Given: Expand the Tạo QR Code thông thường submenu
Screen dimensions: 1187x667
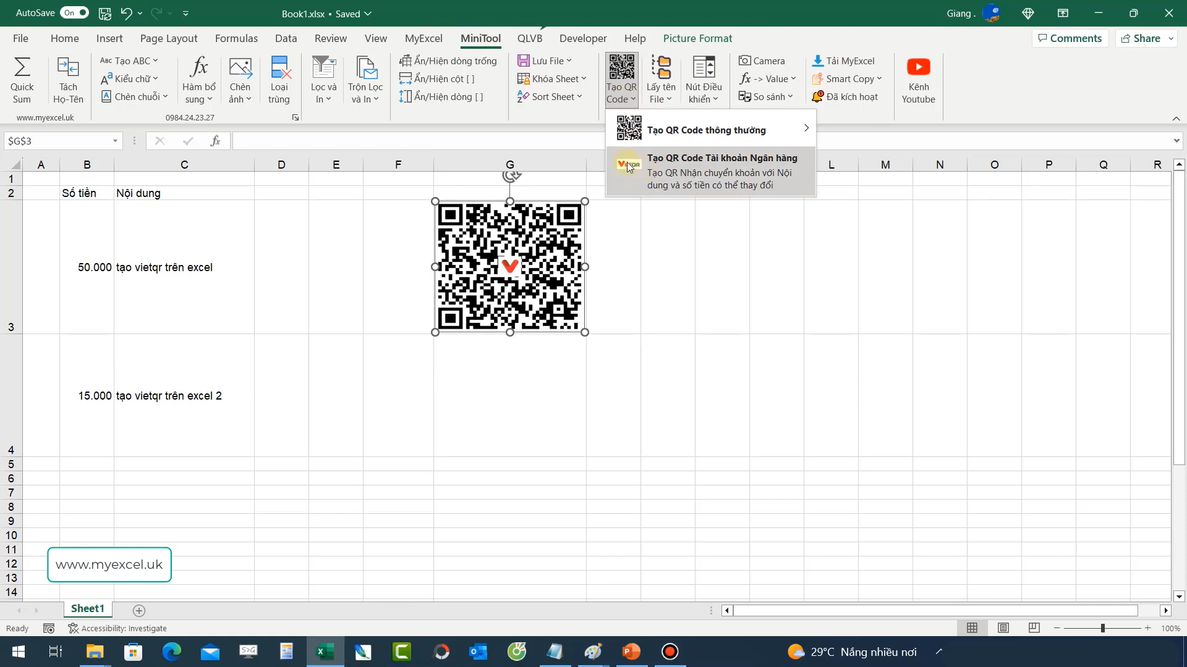Looking at the screenshot, I should point(807,128).
